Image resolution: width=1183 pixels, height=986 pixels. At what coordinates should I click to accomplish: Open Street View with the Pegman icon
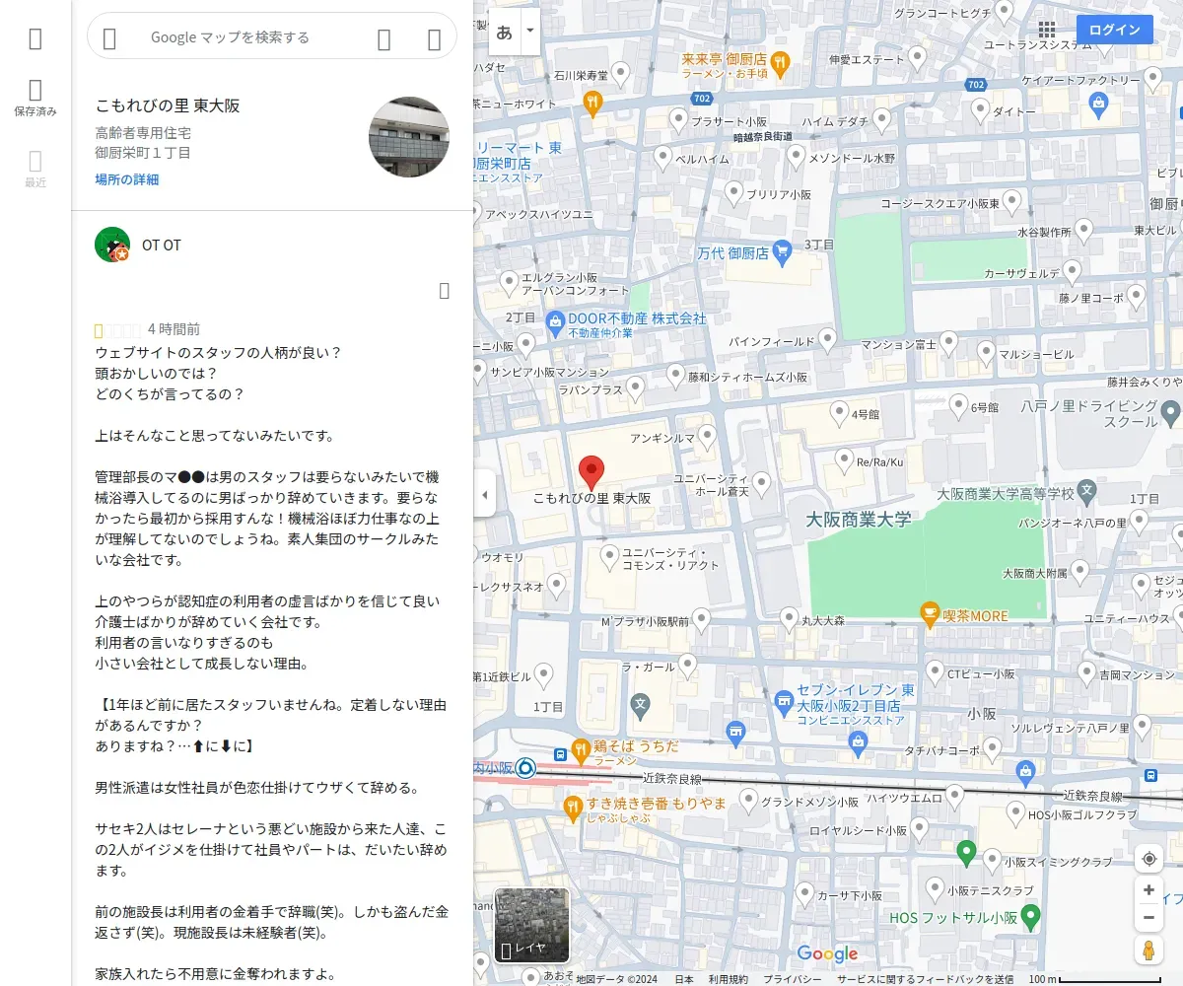tap(1148, 950)
